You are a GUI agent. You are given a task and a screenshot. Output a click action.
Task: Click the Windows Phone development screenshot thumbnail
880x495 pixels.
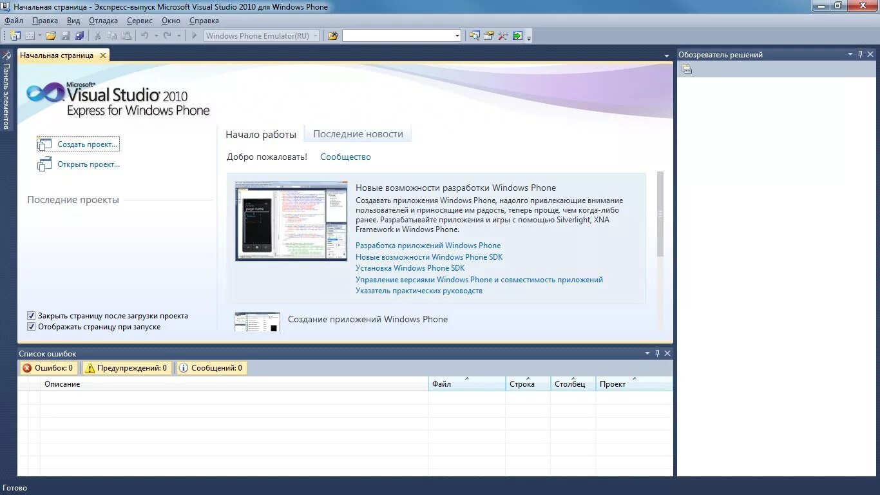(x=291, y=221)
